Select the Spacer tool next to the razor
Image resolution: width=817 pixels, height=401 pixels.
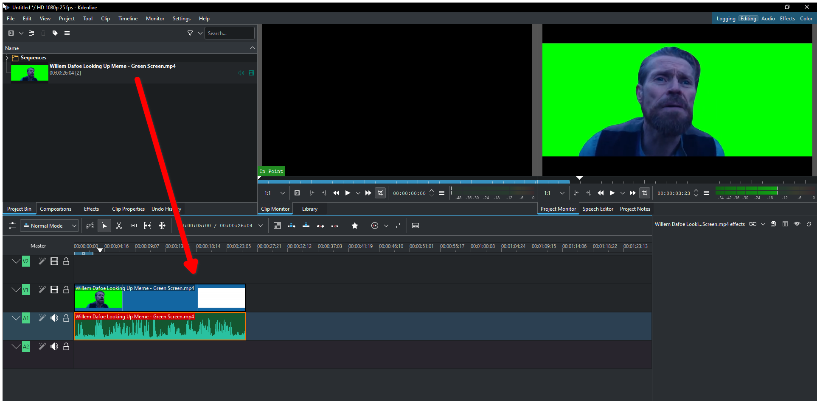(x=147, y=226)
